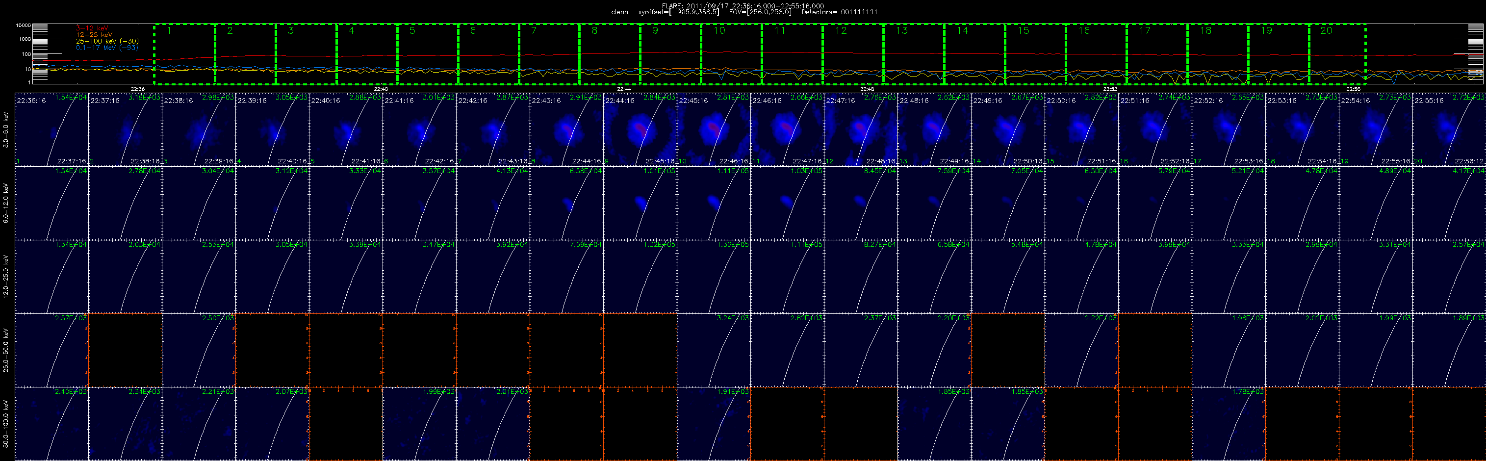This screenshot has width=1486, height=461.
Task: Open the 3.0-6.0 keV image starting 22:36:16
Action: point(51,129)
